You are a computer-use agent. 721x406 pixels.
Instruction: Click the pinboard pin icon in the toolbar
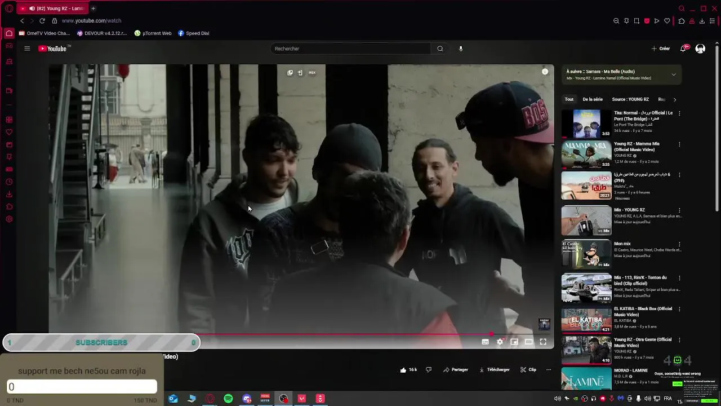click(626, 21)
